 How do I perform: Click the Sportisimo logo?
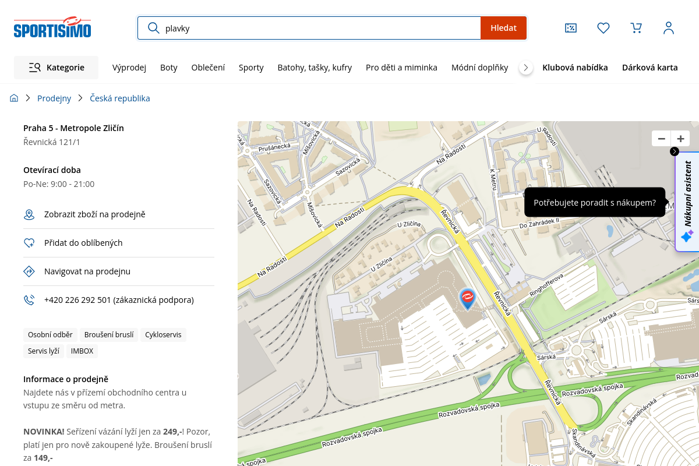click(x=52, y=27)
